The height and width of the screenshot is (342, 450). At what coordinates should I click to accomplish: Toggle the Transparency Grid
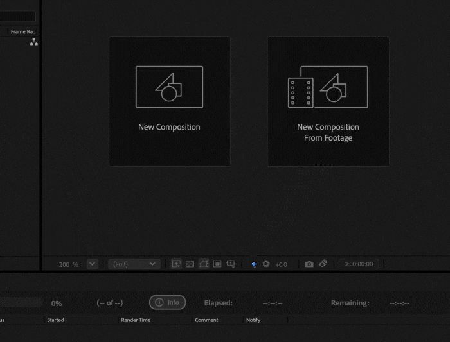(x=190, y=264)
